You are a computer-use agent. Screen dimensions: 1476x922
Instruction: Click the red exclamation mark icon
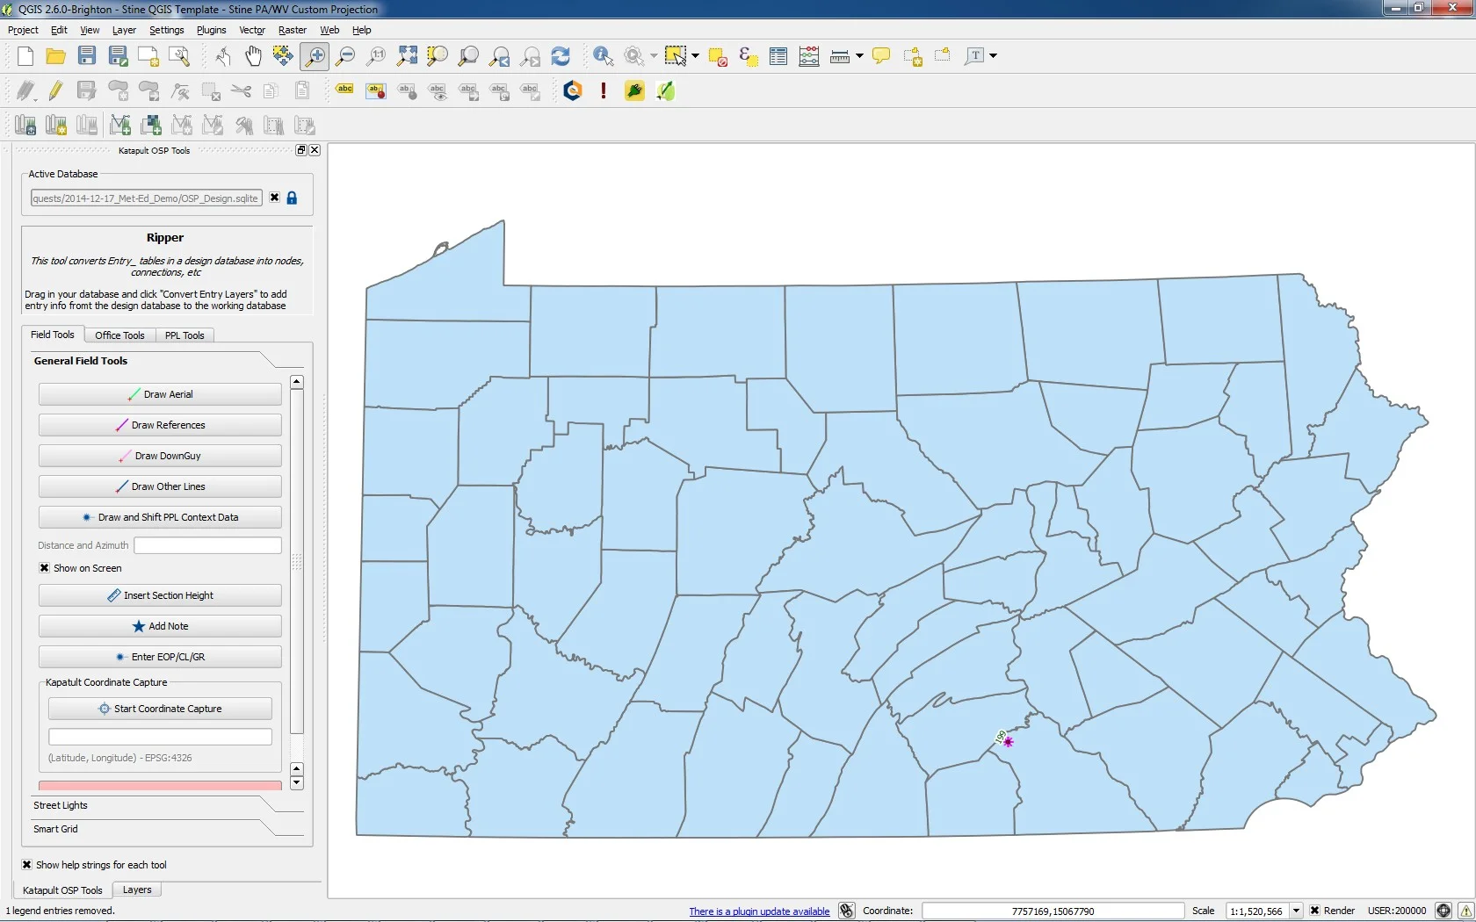604,90
